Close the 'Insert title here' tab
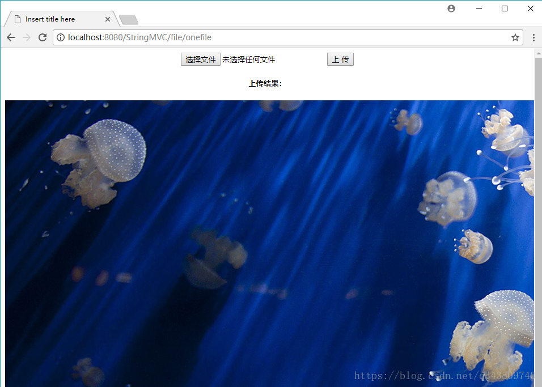Image resolution: width=542 pixels, height=387 pixels. pos(108,19)
